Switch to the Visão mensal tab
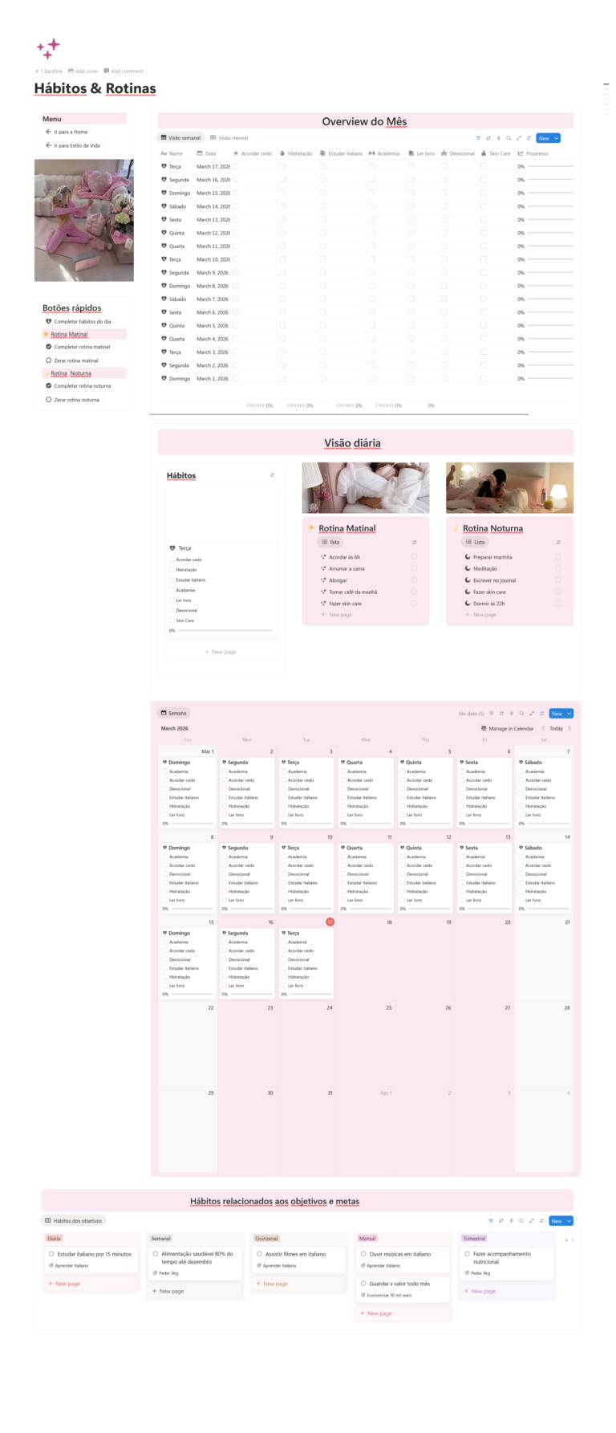The width and height of the screenshot is (616, 1433). 229,138
